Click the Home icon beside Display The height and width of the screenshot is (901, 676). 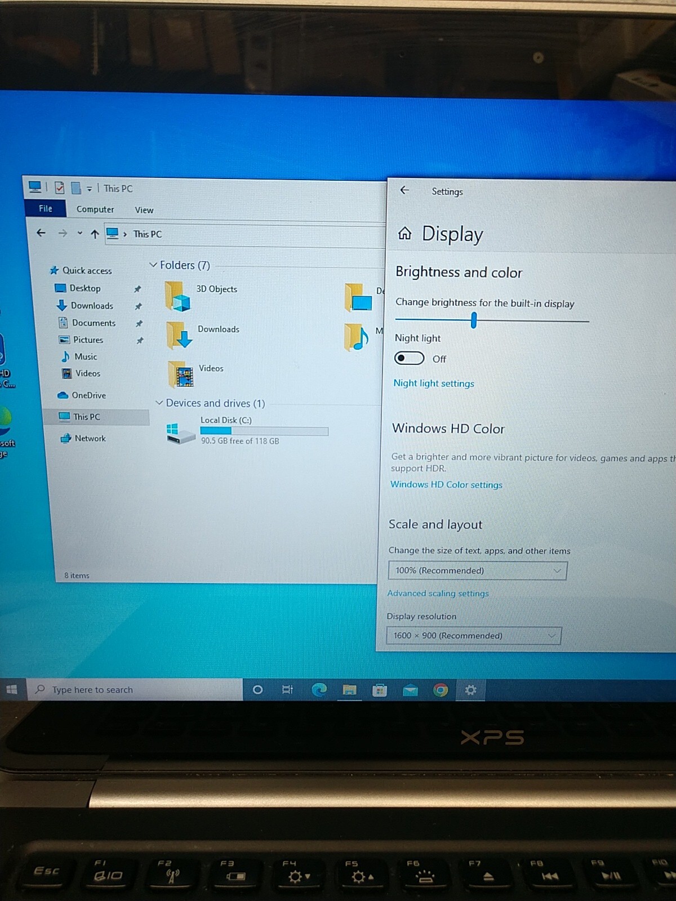click(x=404, y=233)
